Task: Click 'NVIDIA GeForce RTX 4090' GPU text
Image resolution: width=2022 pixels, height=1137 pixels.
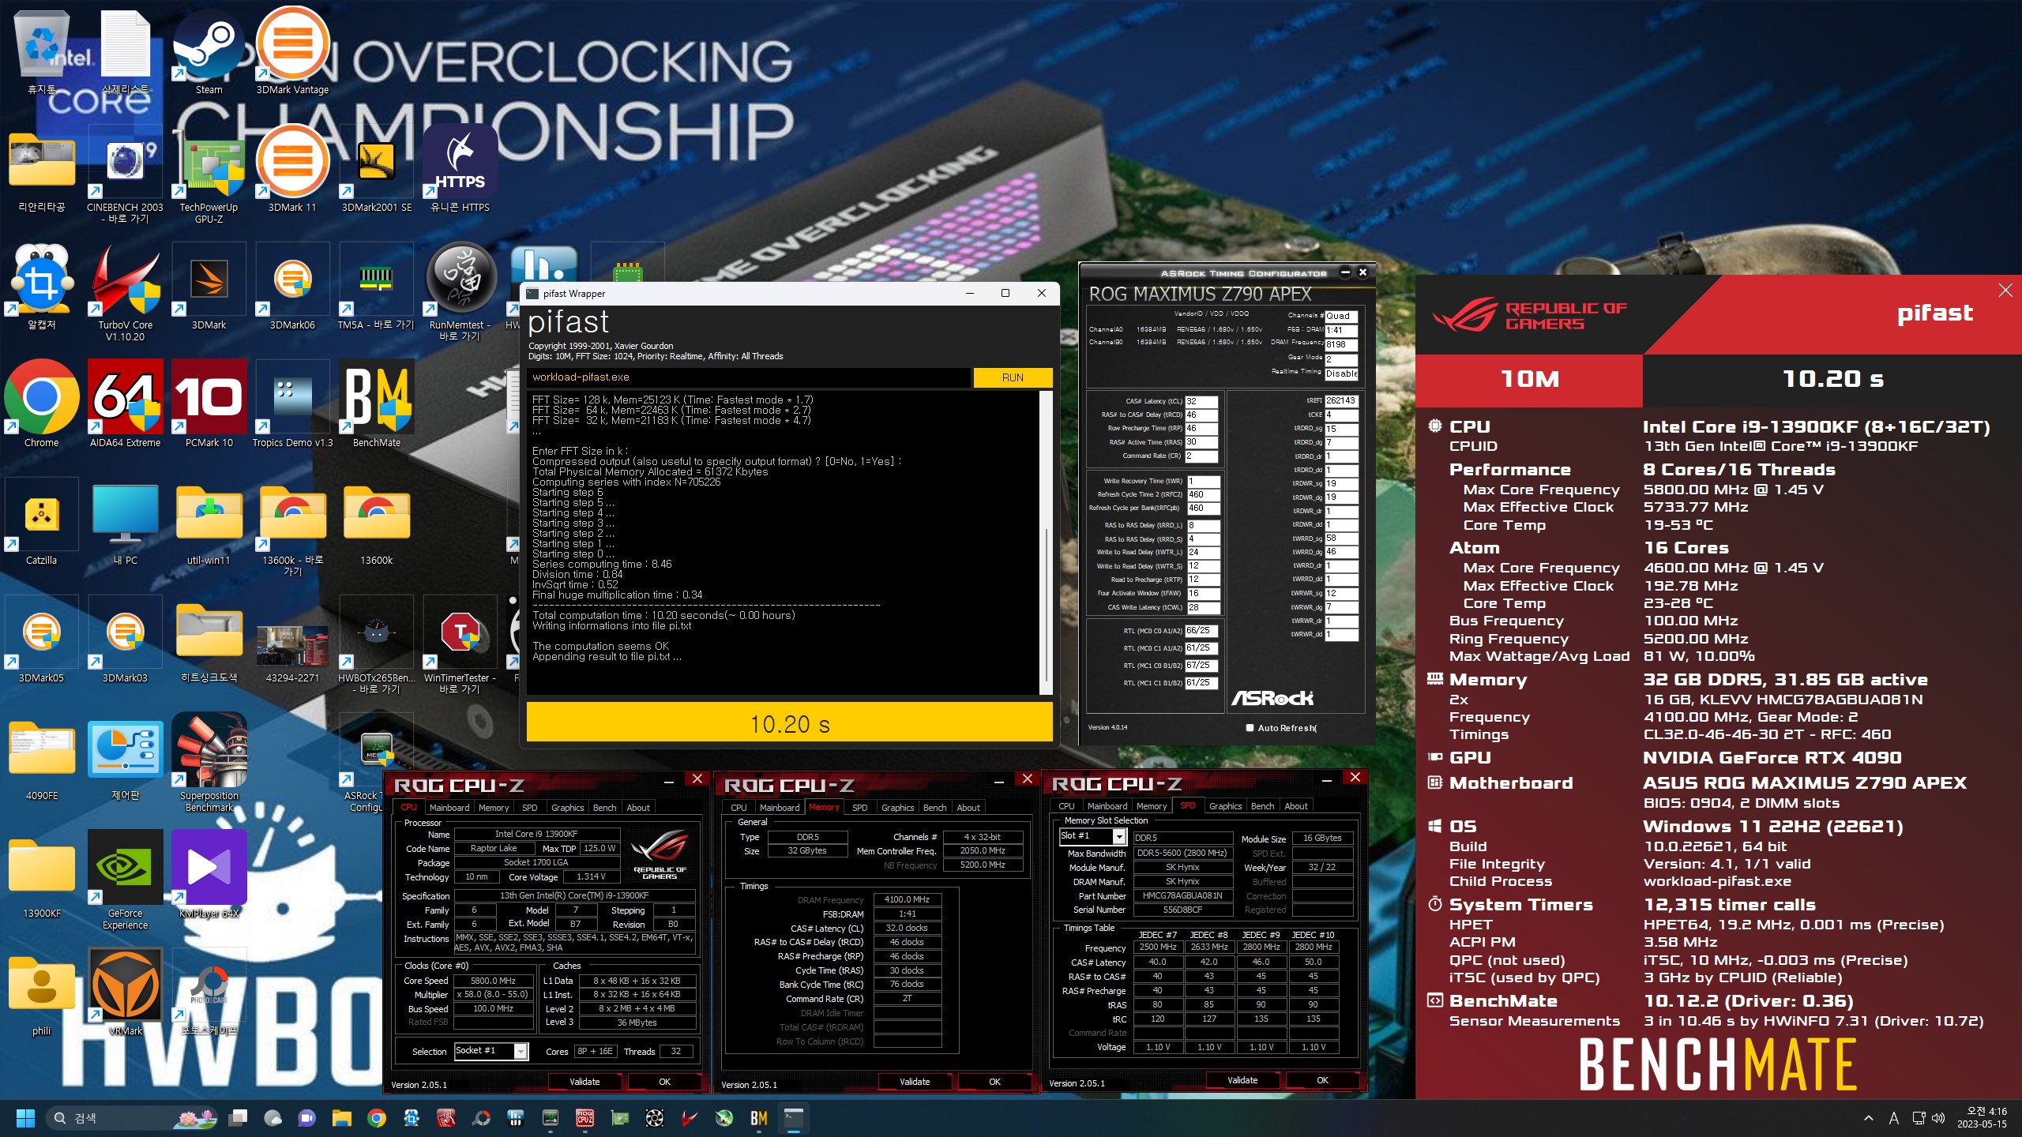Action: 1772,758
